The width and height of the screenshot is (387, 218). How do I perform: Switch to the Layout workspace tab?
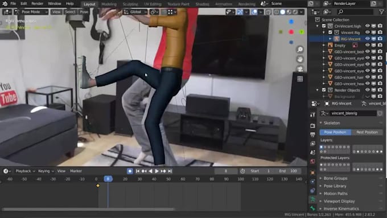(89, 4)
